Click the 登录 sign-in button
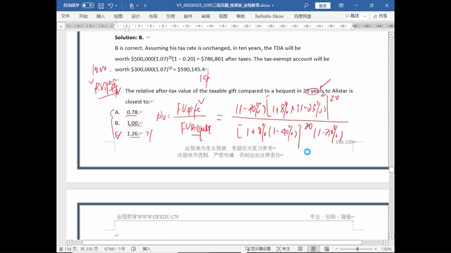Viewport: 451px width, 253px height. click(322, 6)
